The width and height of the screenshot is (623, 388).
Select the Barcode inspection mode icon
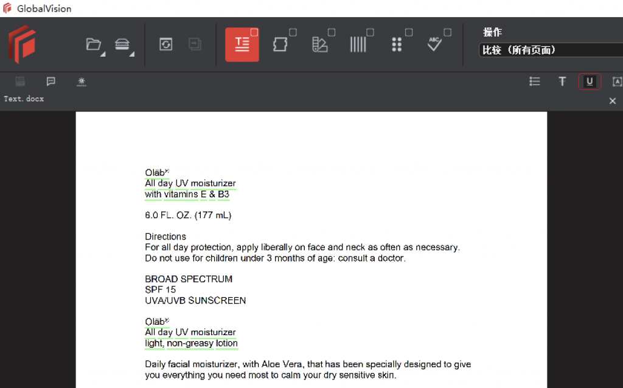point(358,44)
